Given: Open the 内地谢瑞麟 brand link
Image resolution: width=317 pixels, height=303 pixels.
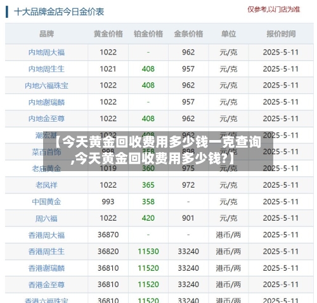Looking at the screenshot, I should [x=46, y=102].
